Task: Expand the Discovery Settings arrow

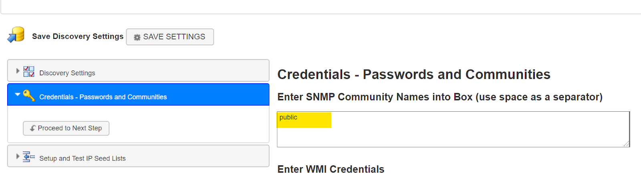Action: point(18,71)
